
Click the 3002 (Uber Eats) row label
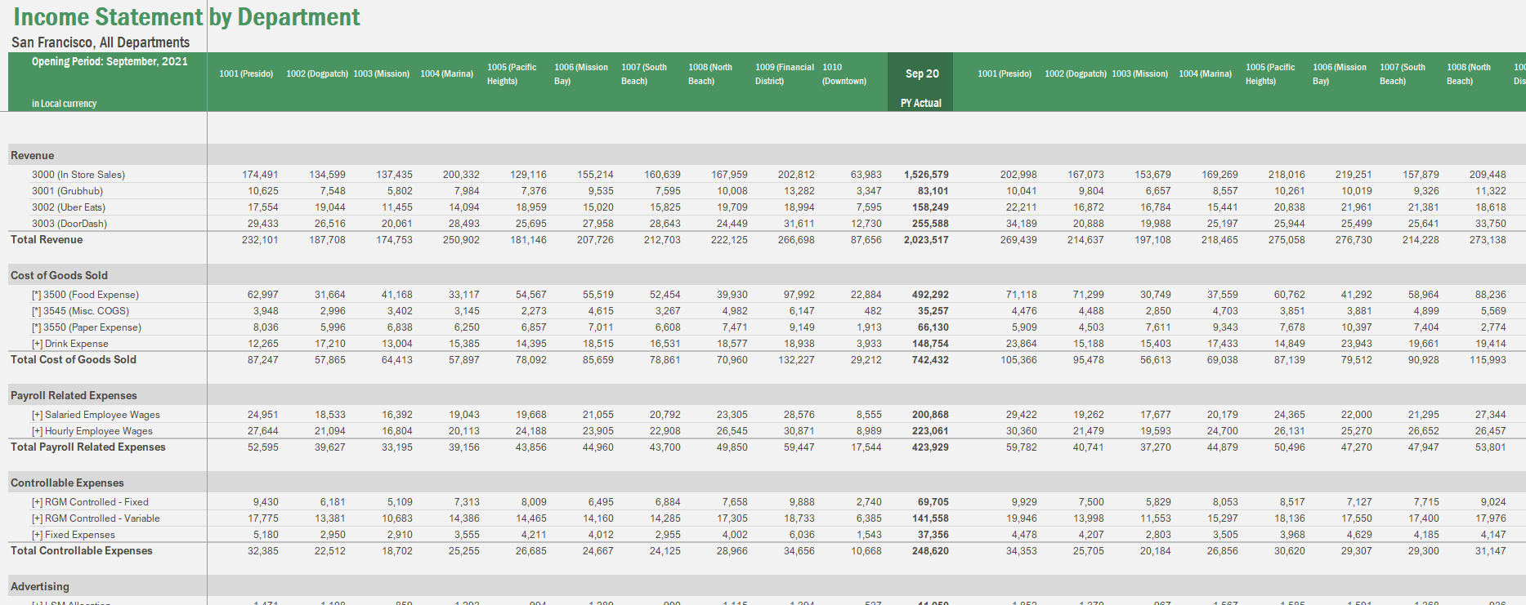click(x=69, y=207)
